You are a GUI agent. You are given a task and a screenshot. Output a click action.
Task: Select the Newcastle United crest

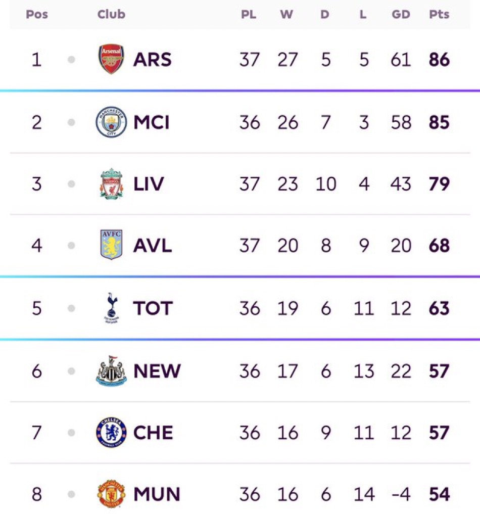tap(111, 371)
